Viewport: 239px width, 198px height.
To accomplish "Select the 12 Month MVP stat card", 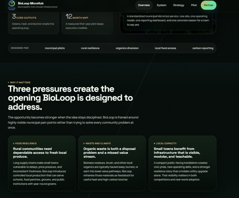I will [x=87, y=23].
